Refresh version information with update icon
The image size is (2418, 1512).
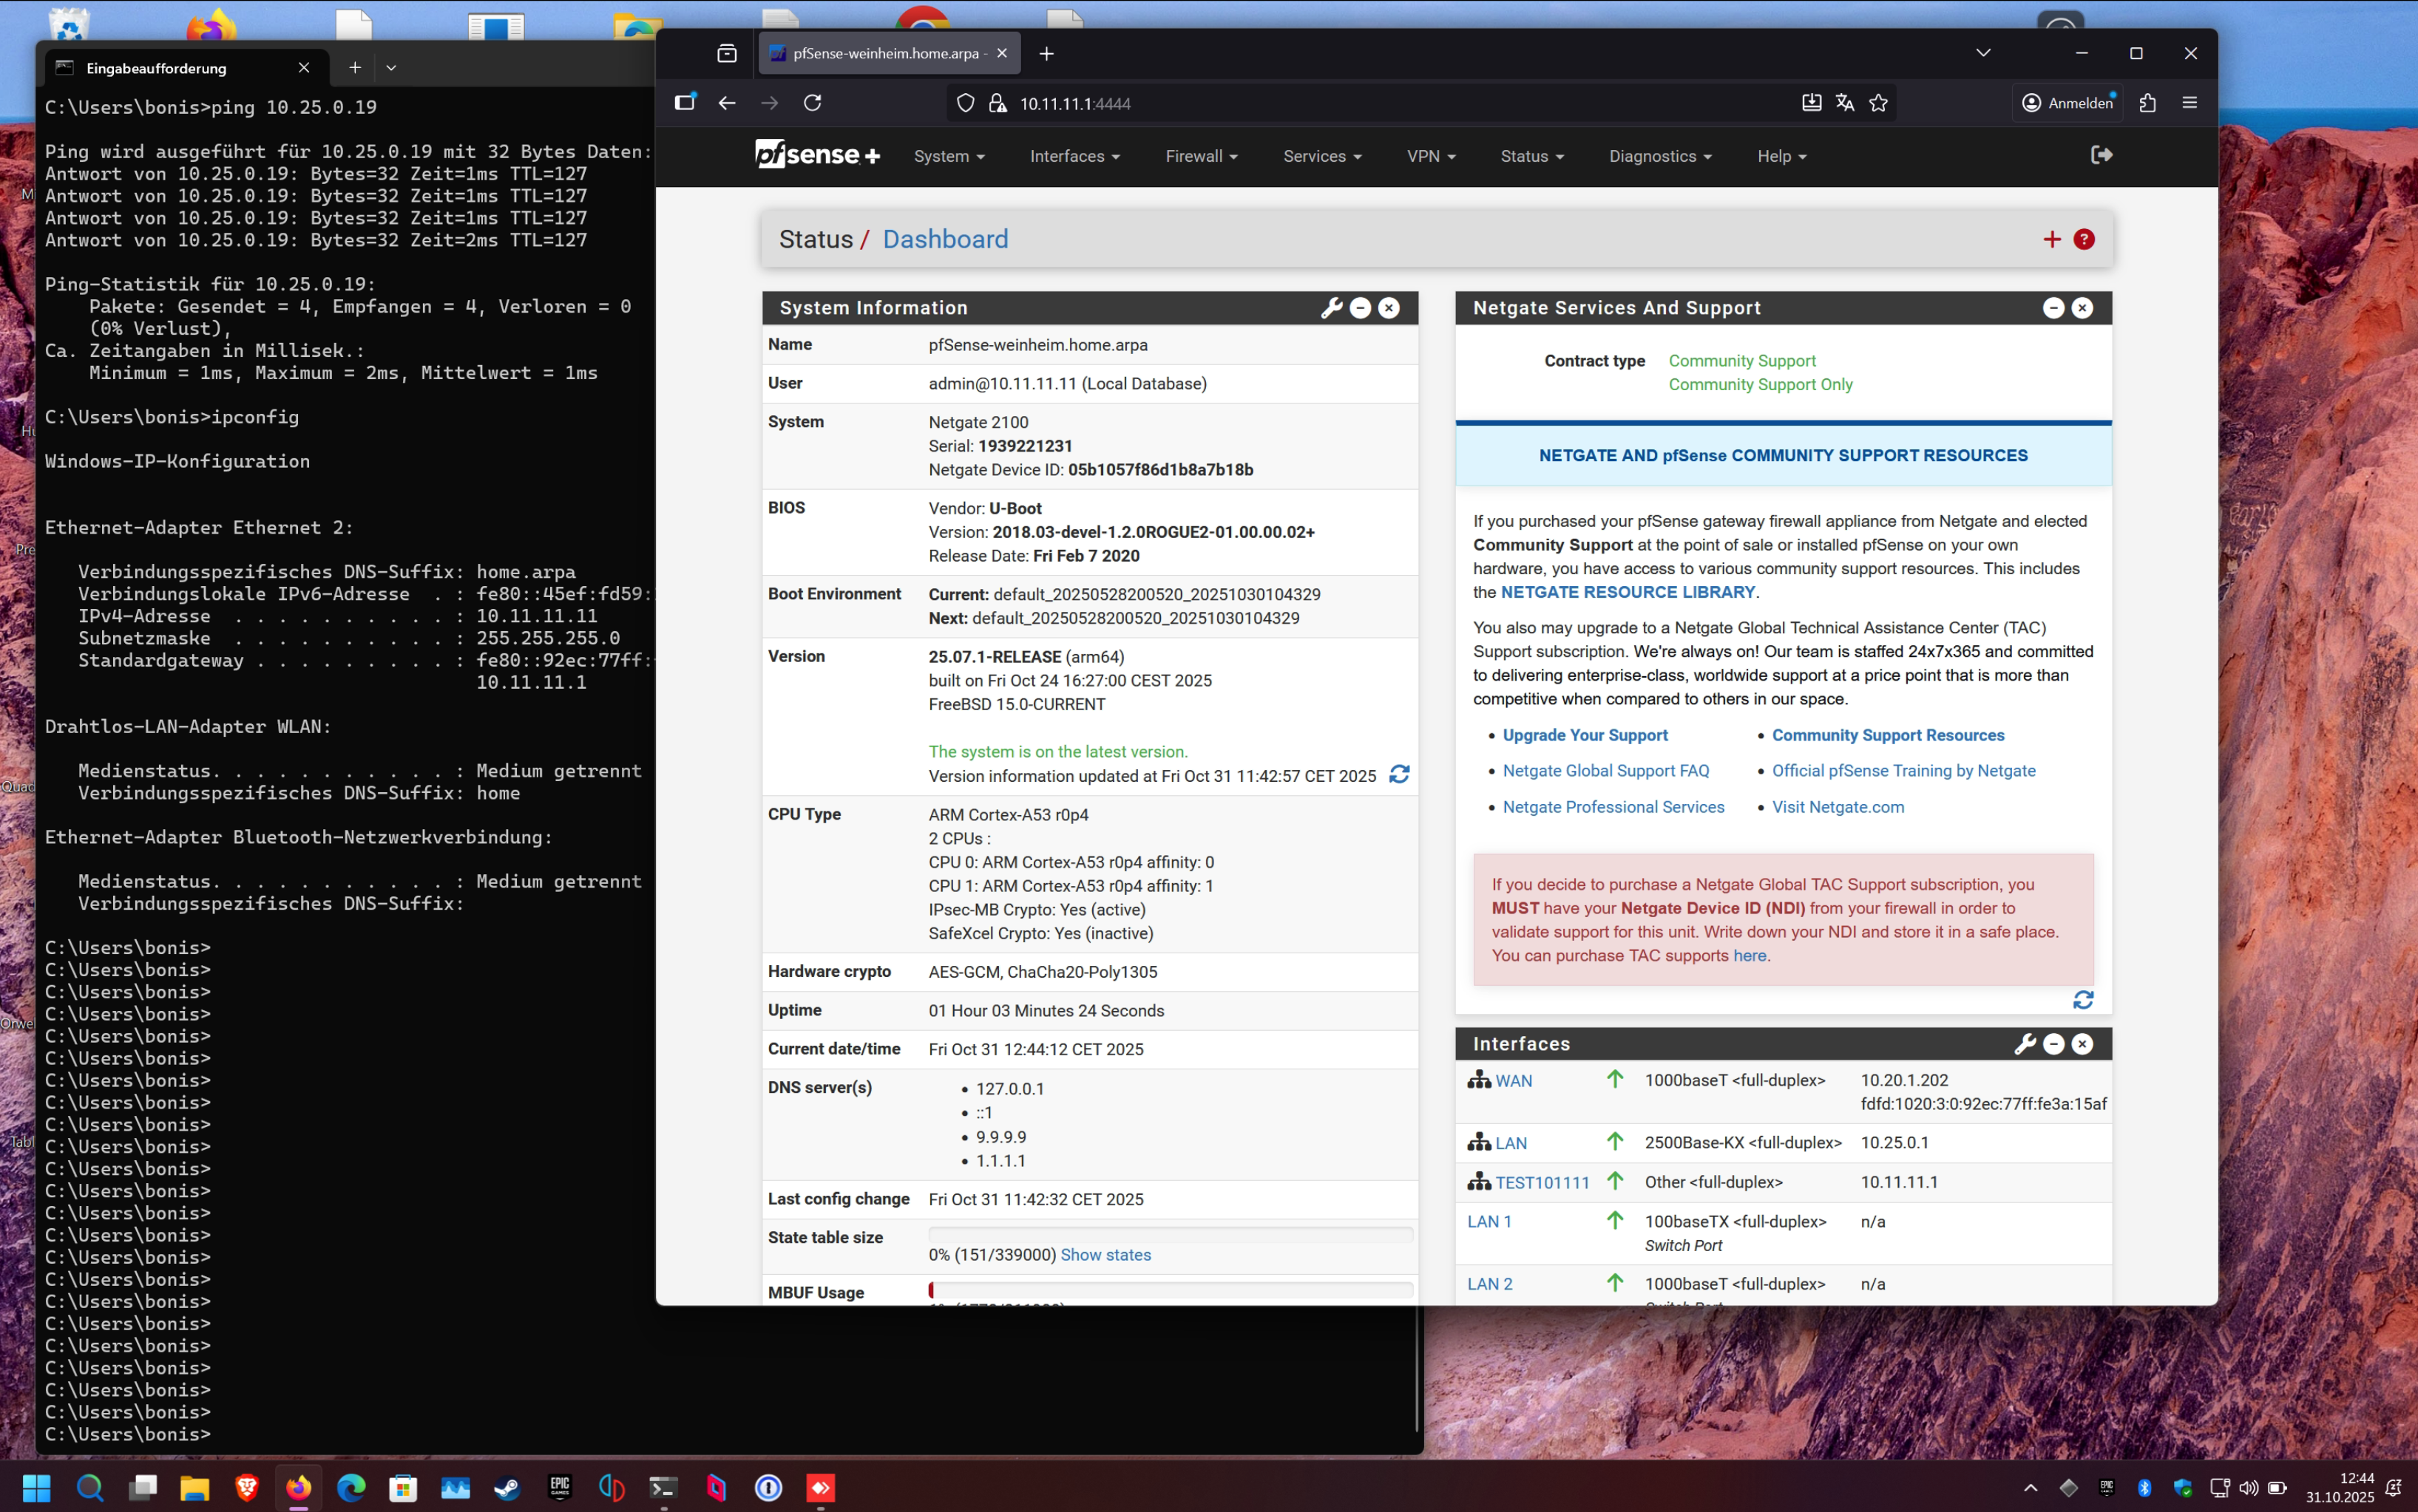[1398, 775]
